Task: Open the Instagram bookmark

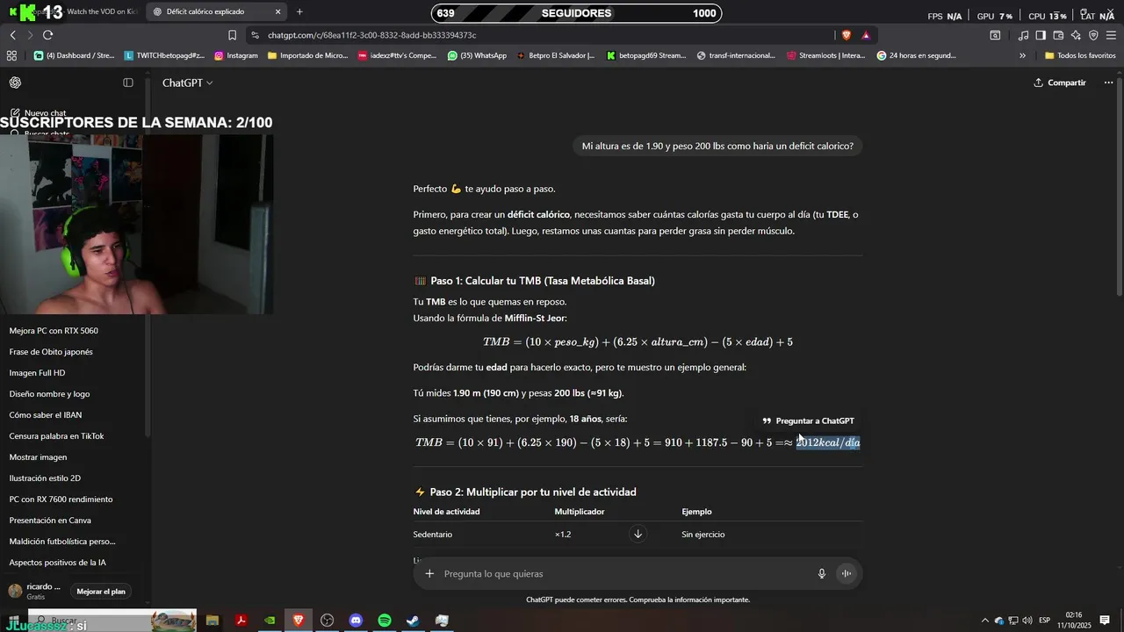Action: point(236,55)
